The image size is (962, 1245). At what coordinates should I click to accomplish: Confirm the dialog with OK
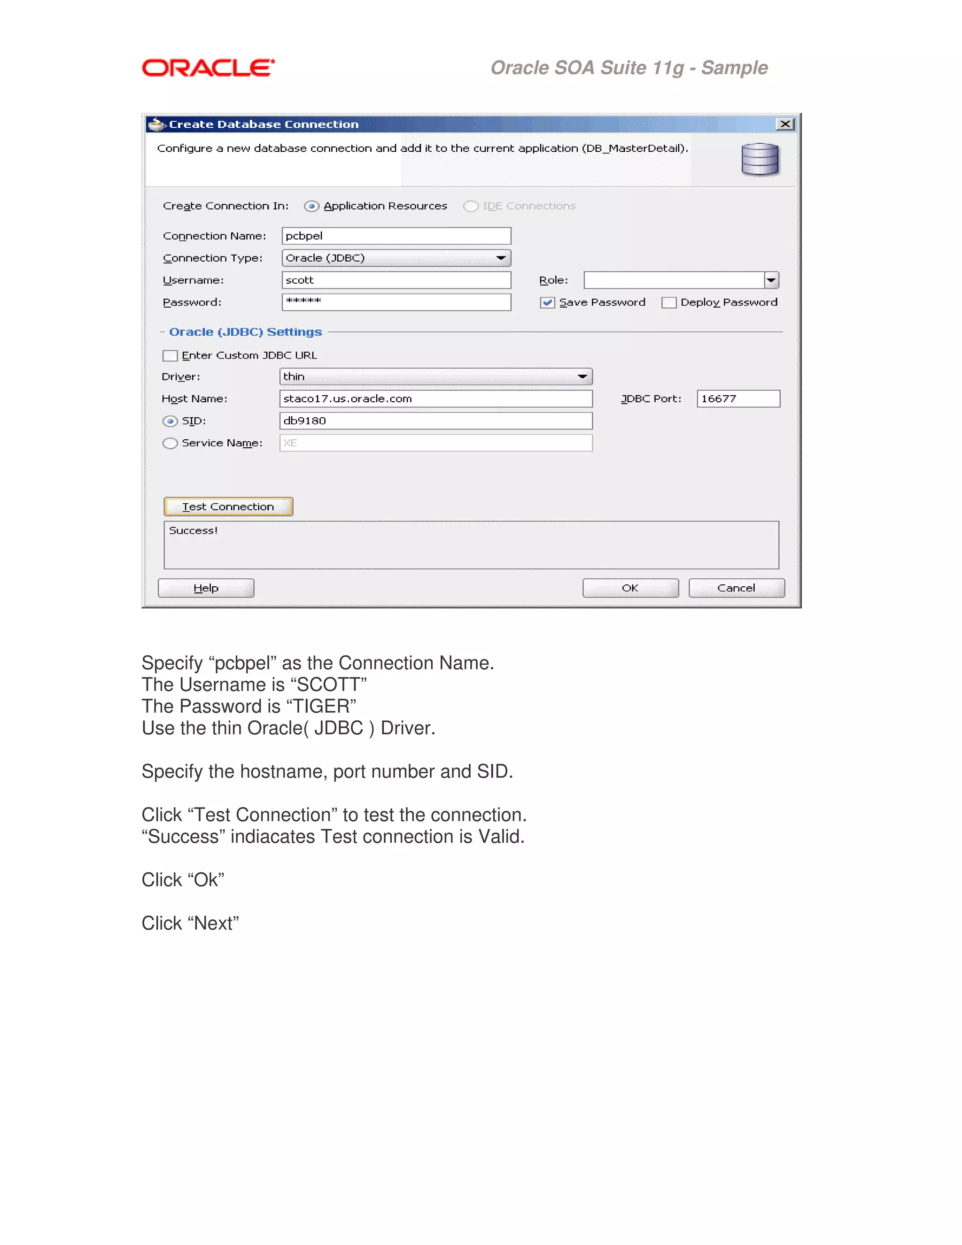(630, 588)
